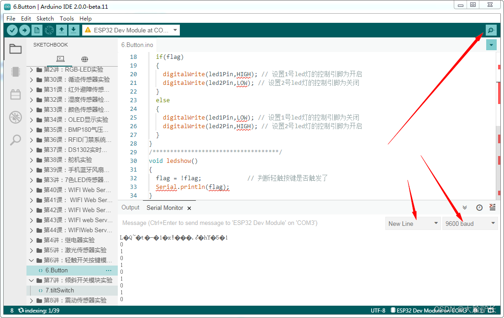Open the Help menu

[x=85, y=18]
